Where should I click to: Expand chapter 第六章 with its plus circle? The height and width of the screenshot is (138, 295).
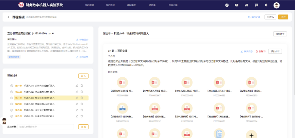12,116
